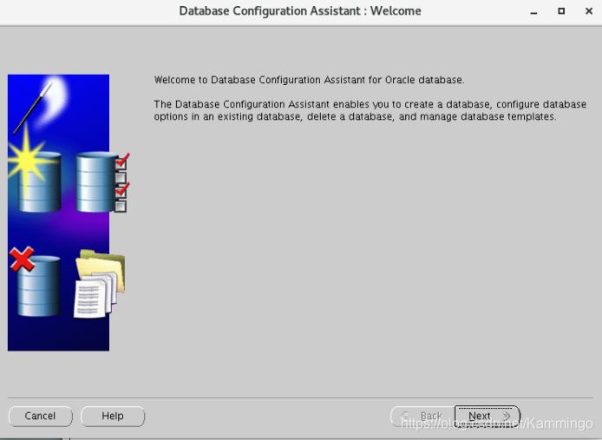This screenshot has width=602, height=440.
Task: Minimize the Database Configuration Assistant window
Action: [533, 11]
